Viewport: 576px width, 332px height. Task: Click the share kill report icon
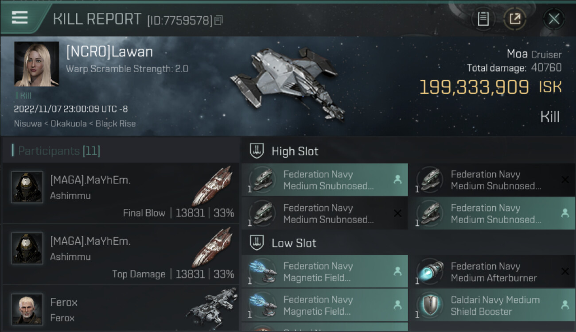pos(515,19)
